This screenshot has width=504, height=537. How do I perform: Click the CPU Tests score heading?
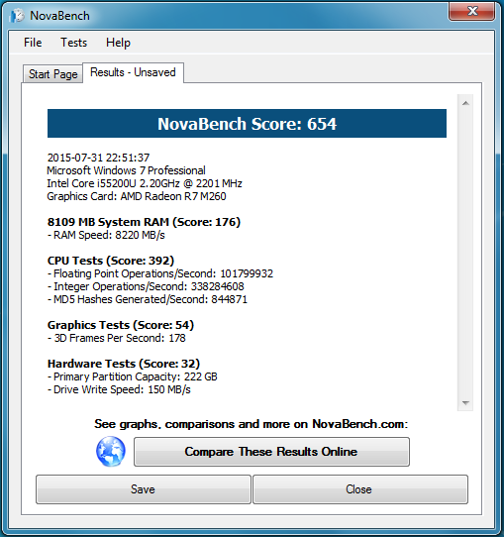111,261
